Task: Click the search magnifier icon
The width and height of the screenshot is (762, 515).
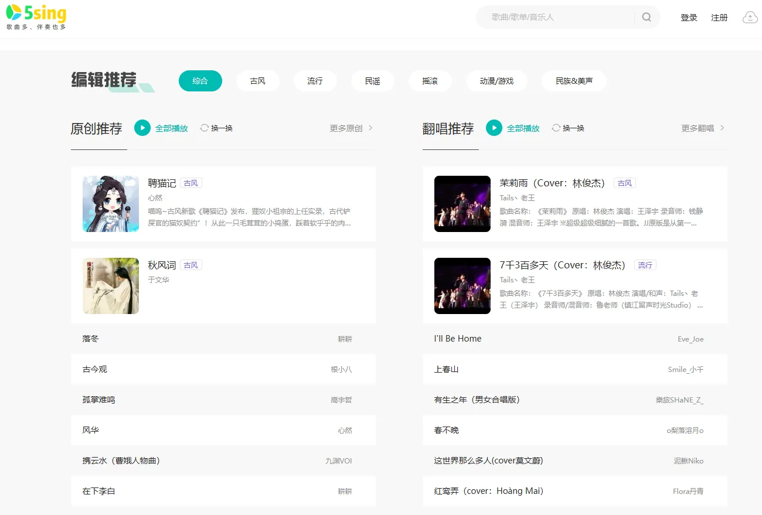Action: pyautogui.click(x=647, y=17)
